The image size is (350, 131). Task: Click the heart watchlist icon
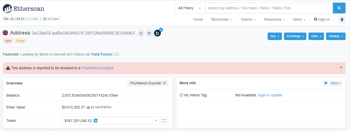[x=326, y=83]
